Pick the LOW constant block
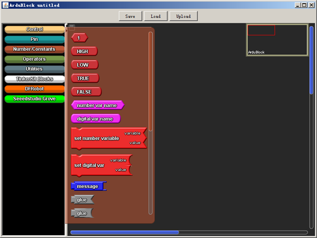317x238 pixels. [x=85, y=65]
